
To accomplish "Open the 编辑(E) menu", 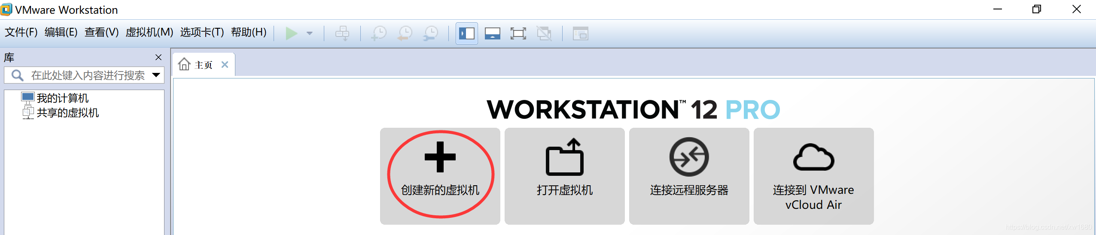I will (61, 33).
